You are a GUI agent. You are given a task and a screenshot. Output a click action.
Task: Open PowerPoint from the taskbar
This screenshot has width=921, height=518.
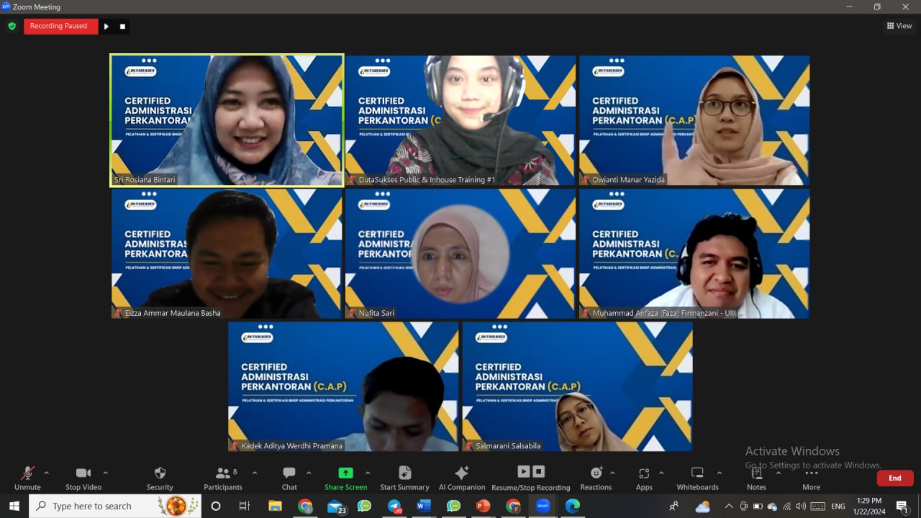pos(483,506)
